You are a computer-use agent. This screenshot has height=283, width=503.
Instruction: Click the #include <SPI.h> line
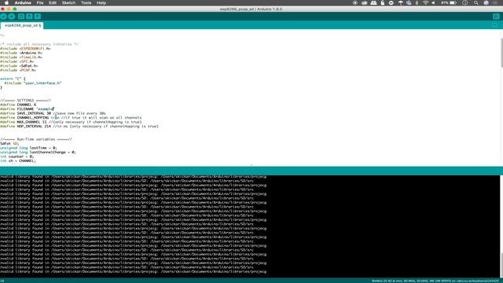(x=17, y=61)
